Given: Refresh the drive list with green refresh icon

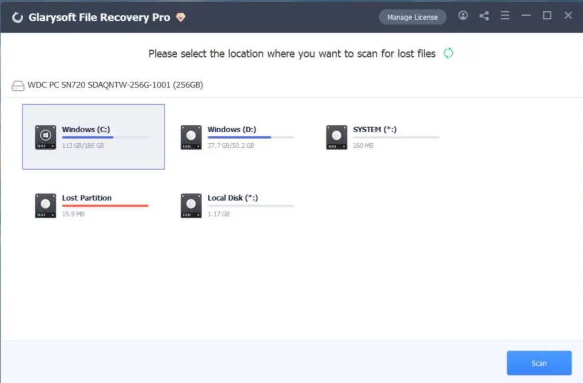Looking at the screenshot, I should [448, 53].
